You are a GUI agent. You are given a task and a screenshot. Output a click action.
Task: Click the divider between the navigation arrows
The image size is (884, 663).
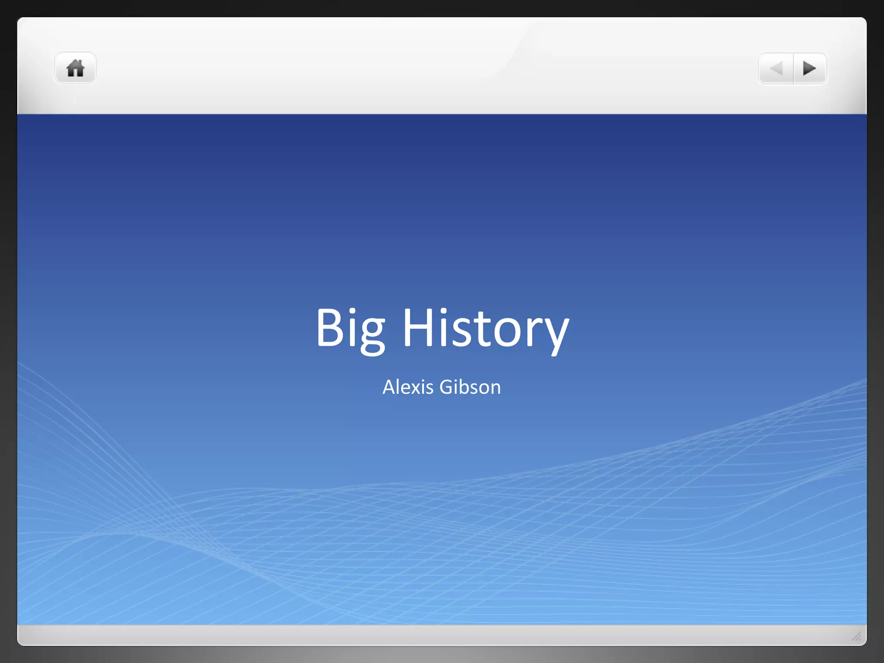793,68
